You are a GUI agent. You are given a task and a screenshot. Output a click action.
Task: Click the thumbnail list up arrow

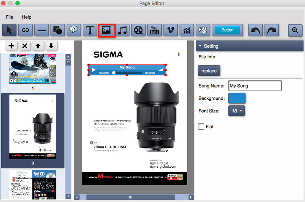[68, 57]
